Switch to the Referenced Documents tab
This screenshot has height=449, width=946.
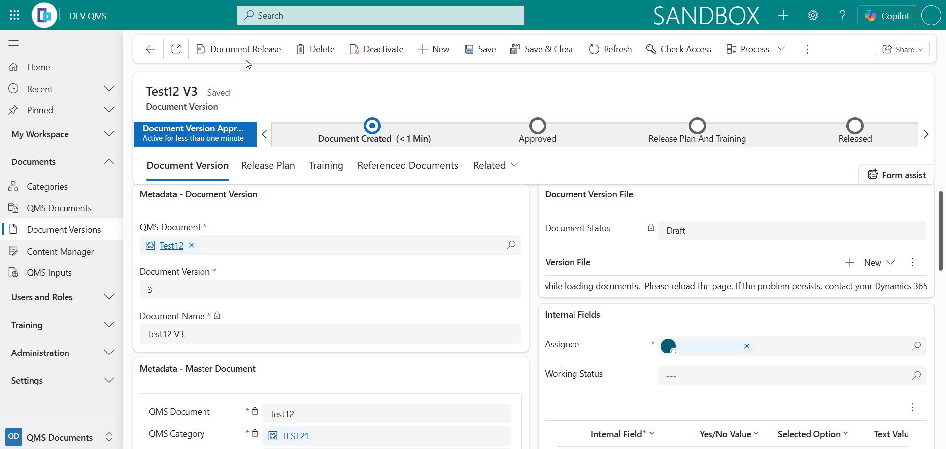coord(407,165)
